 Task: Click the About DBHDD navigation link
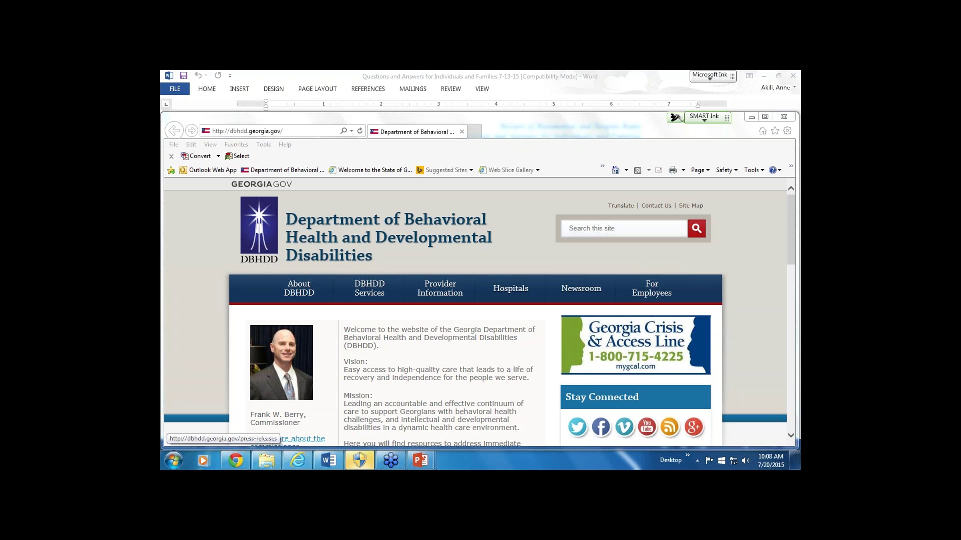(x=299, y=288)
